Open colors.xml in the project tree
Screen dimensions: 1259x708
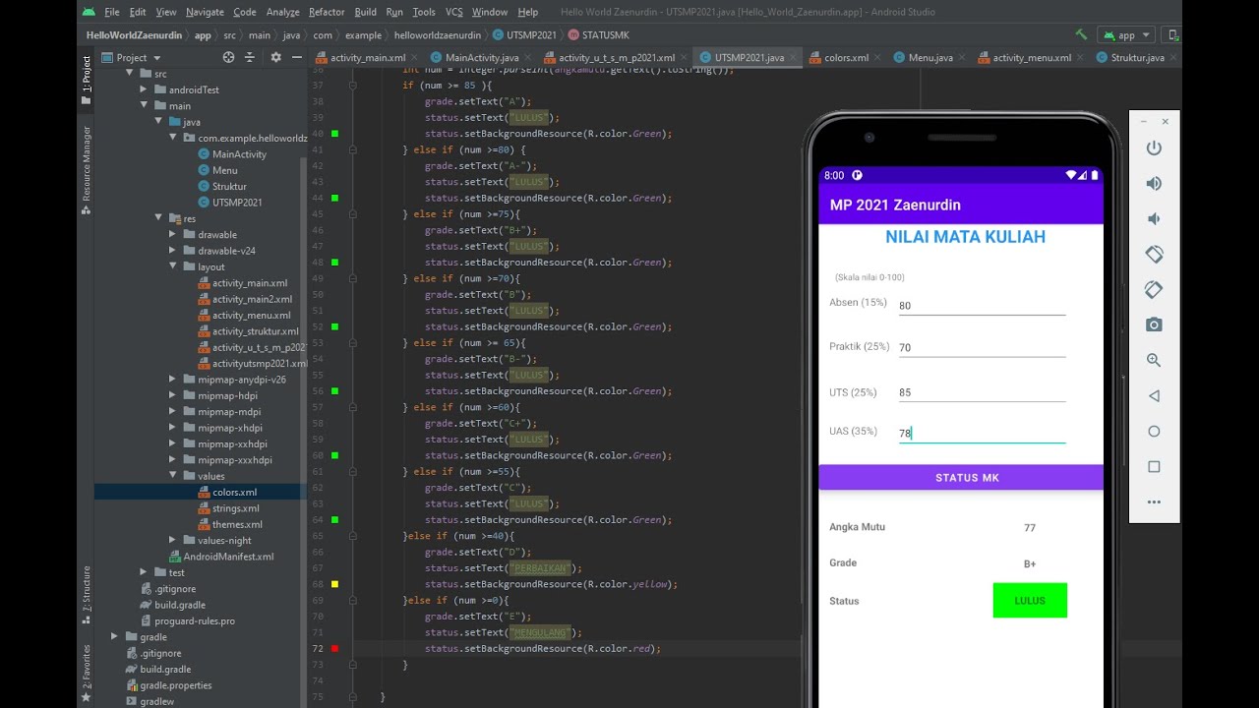pyautogui.click(x=234, y=492)
